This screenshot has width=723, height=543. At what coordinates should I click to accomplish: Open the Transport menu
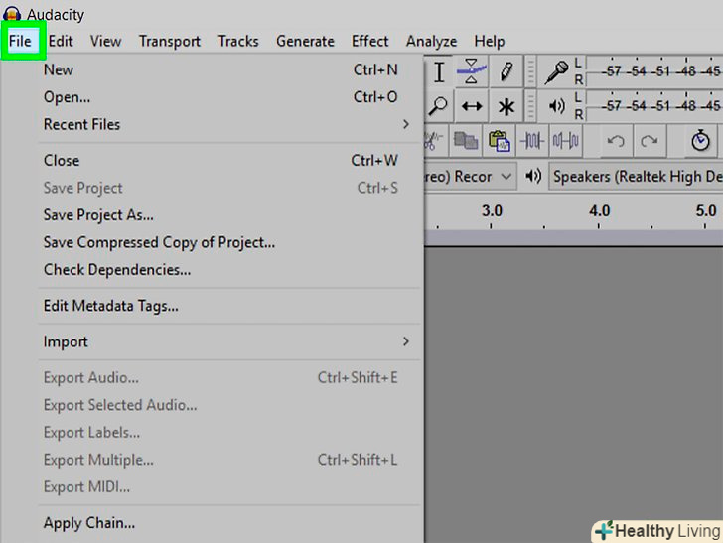click(x=170, y=41)
